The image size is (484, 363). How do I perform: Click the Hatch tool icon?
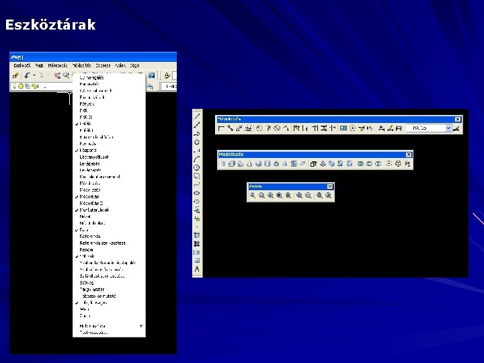click(x=197, y=235)
